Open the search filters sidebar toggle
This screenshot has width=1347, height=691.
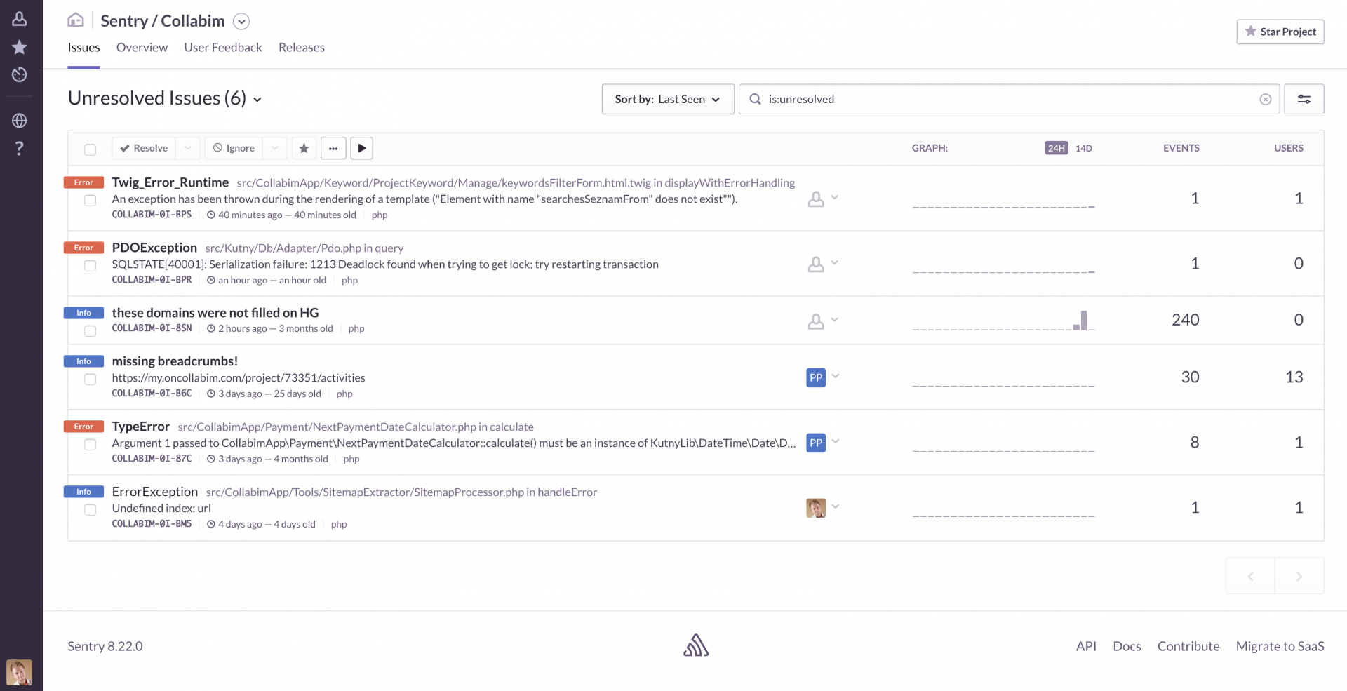tap(1304, 99)
